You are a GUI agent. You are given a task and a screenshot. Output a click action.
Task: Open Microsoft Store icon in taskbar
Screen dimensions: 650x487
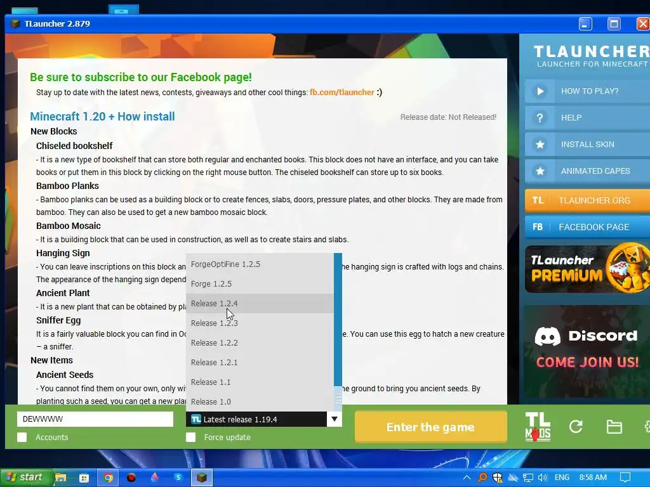pos(84,478)
